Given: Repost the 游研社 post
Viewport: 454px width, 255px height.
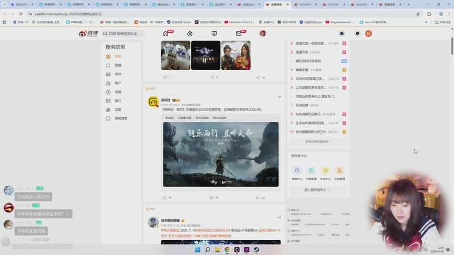Looking at the screenshot, I should [x=167, y=198].
